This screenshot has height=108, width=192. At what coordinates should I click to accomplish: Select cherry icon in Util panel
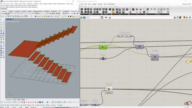point(130,12)
